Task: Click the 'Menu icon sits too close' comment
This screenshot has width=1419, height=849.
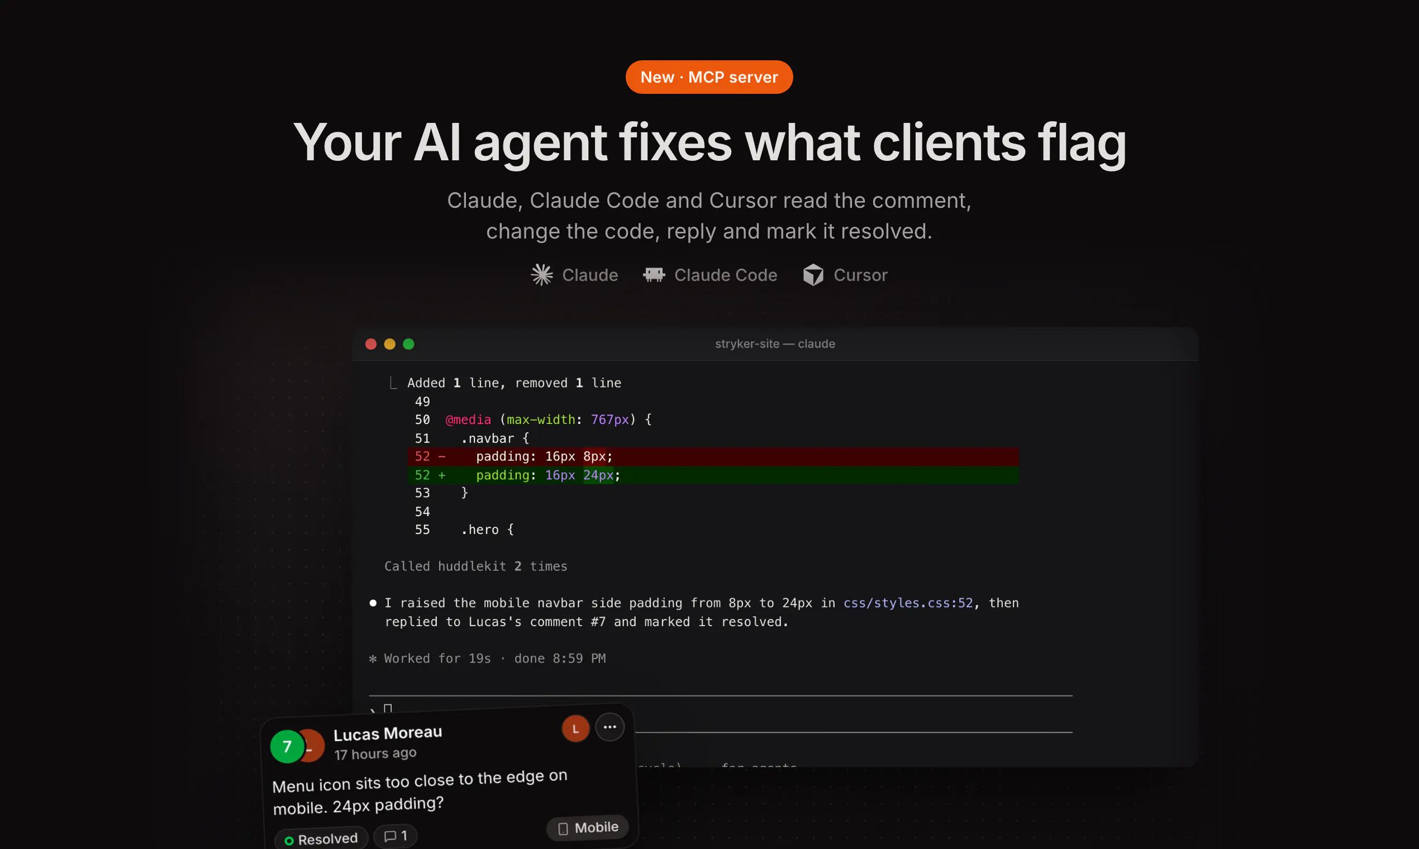Action: (x=420, y=792)
